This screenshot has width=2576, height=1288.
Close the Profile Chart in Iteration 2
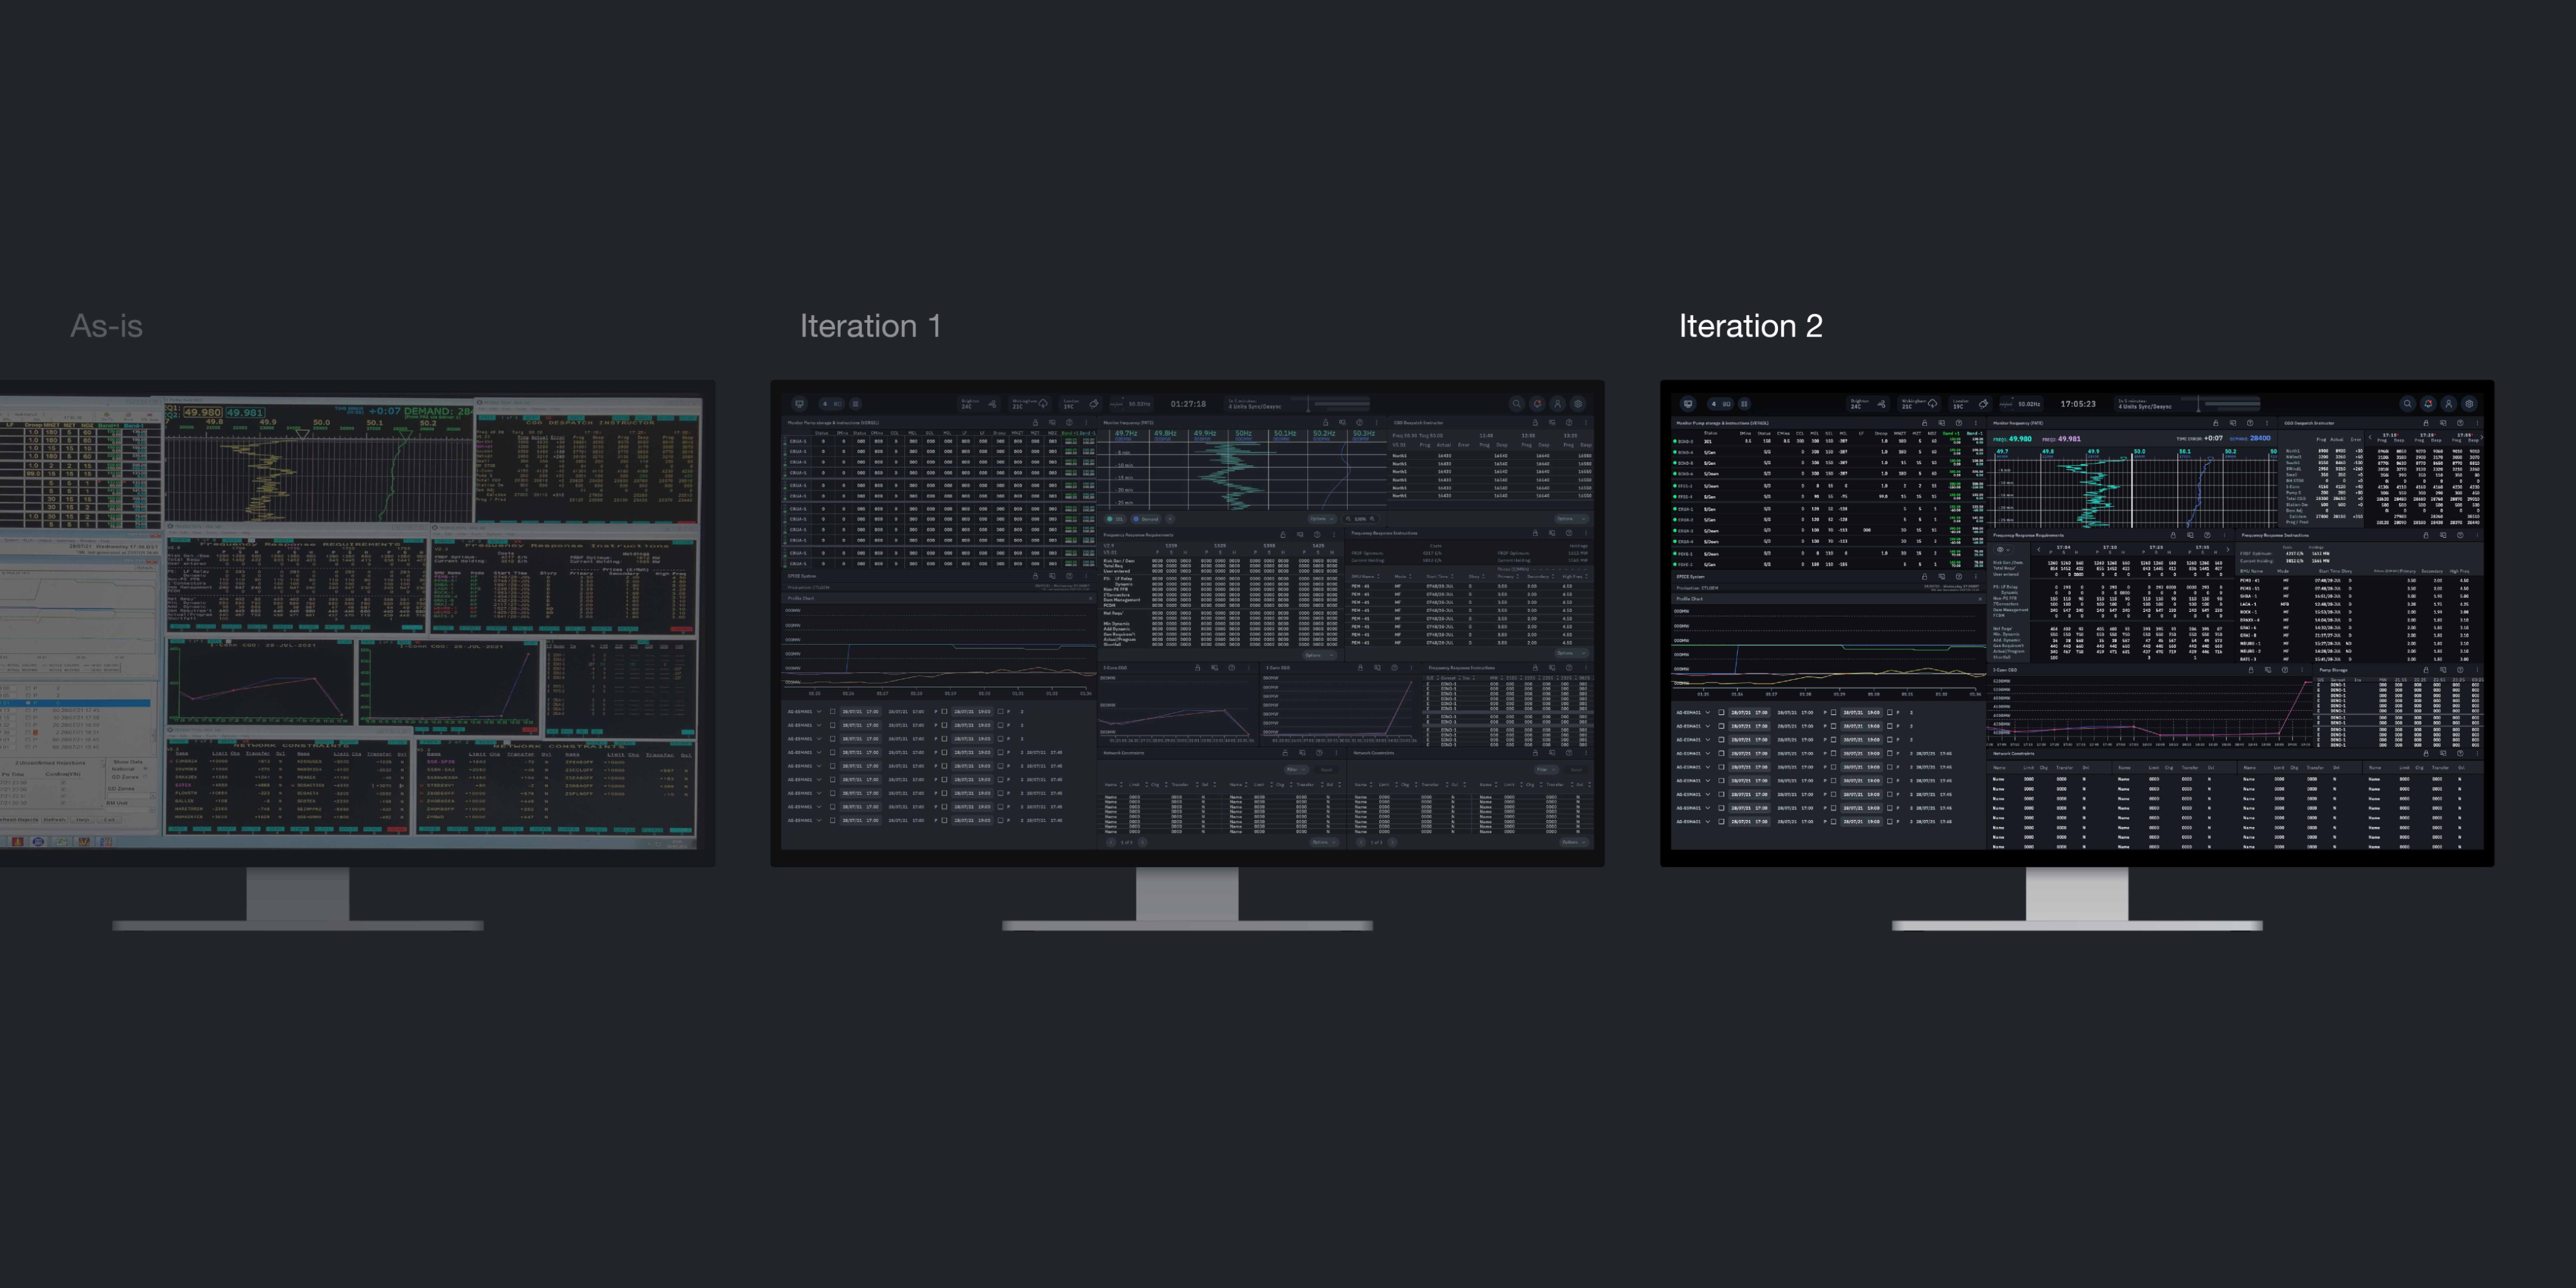coord(1980,599)
